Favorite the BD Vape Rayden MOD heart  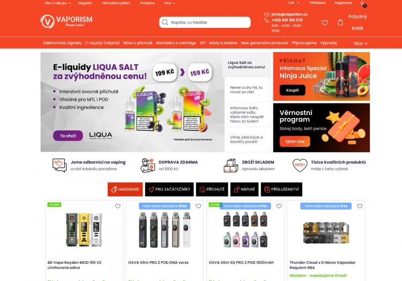118,206
